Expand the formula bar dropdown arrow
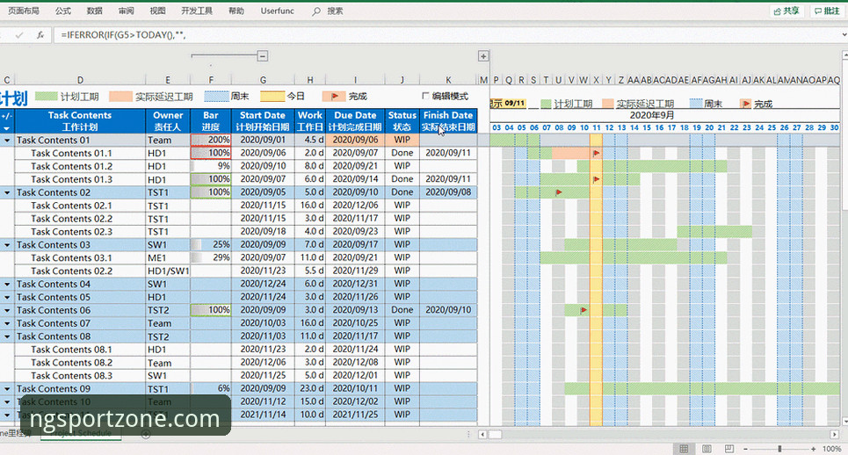The width and height of the screenshot is (848, 455). [x=844, y=35]
